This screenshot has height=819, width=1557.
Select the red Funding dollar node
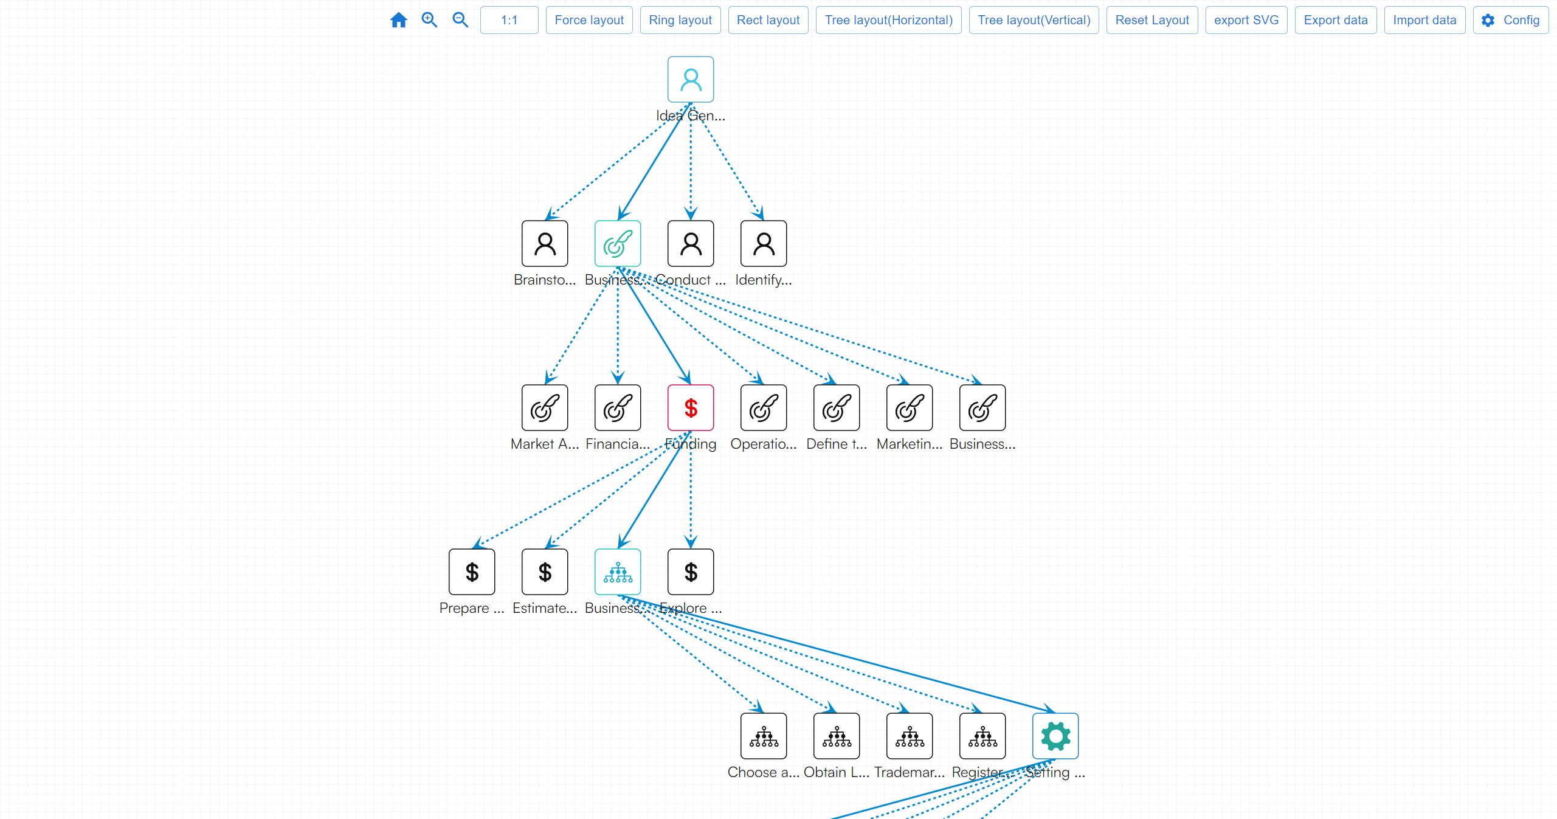click(x=691, y=407)
